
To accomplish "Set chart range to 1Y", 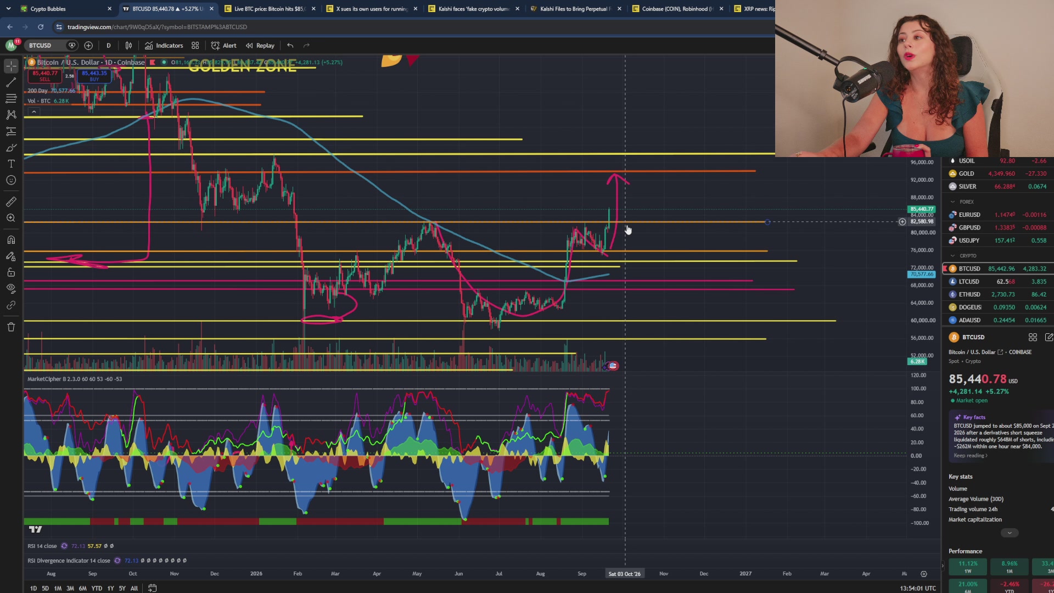I will (110, 588).
